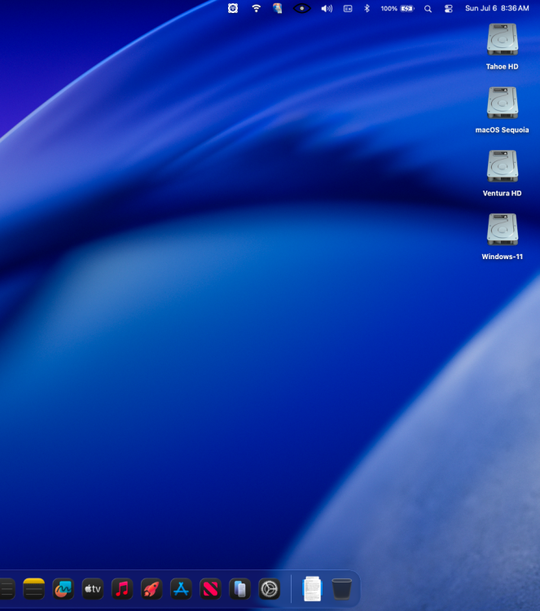
Task: Click the eye icon in the menu bar
Action: point(301,8)
